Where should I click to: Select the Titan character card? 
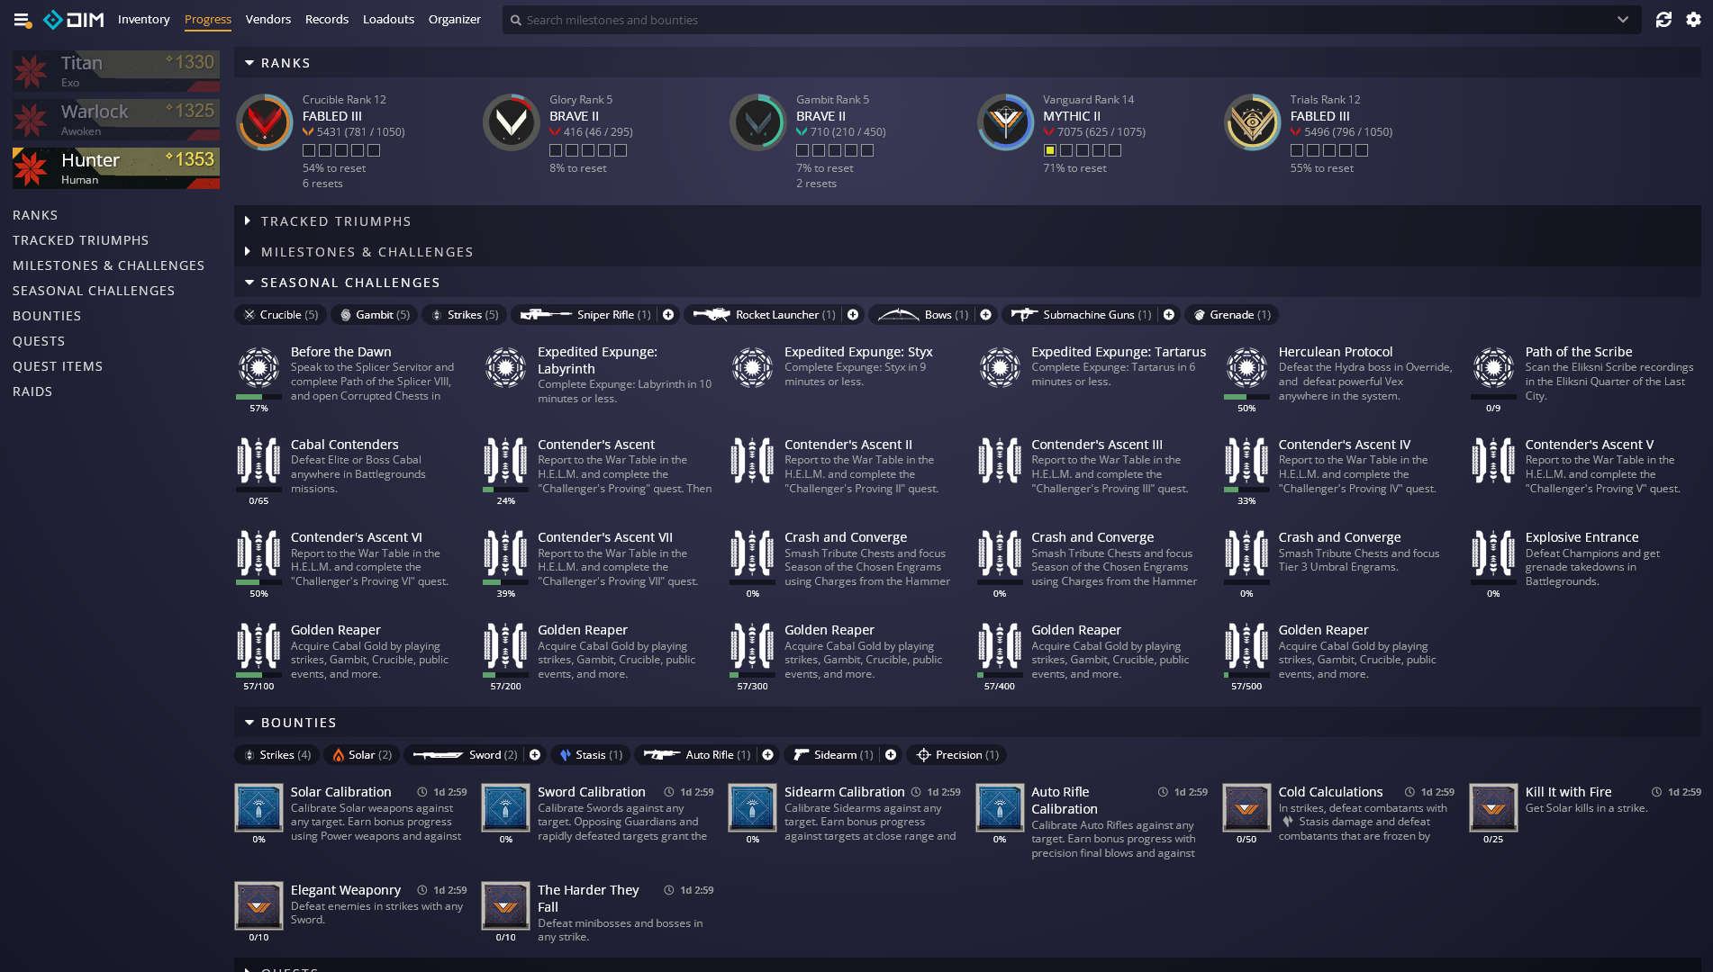[116, 71]
